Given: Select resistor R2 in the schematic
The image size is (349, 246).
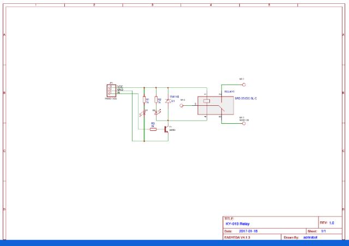Looking at the screenshot, I should pos(157,100).
